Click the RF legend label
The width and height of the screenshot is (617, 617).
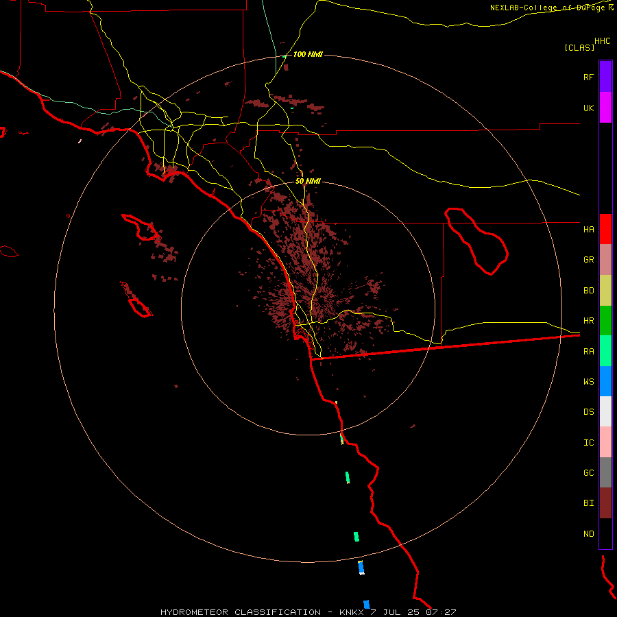coord(588,77)
